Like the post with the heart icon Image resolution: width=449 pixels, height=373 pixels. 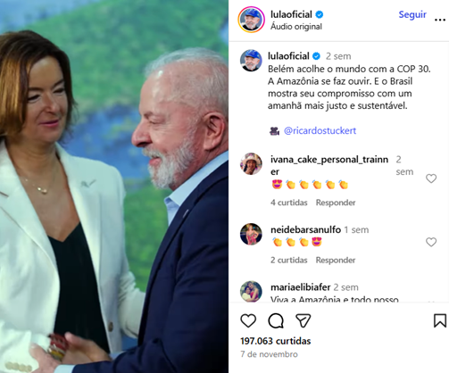[248, 320]
